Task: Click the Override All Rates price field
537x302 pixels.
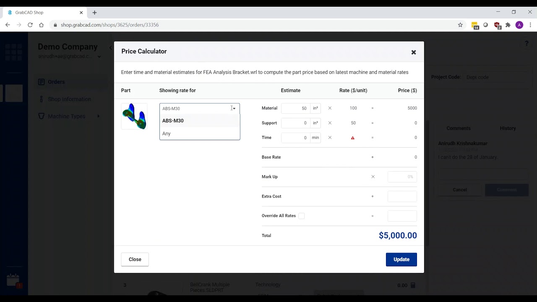Action: pyautogui.click(x=402, y=216)
